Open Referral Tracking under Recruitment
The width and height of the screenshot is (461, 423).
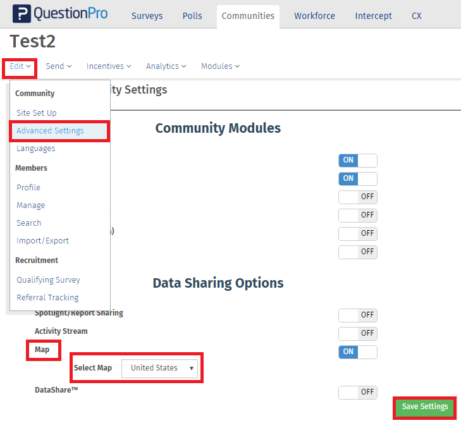[x=47, y=297]
